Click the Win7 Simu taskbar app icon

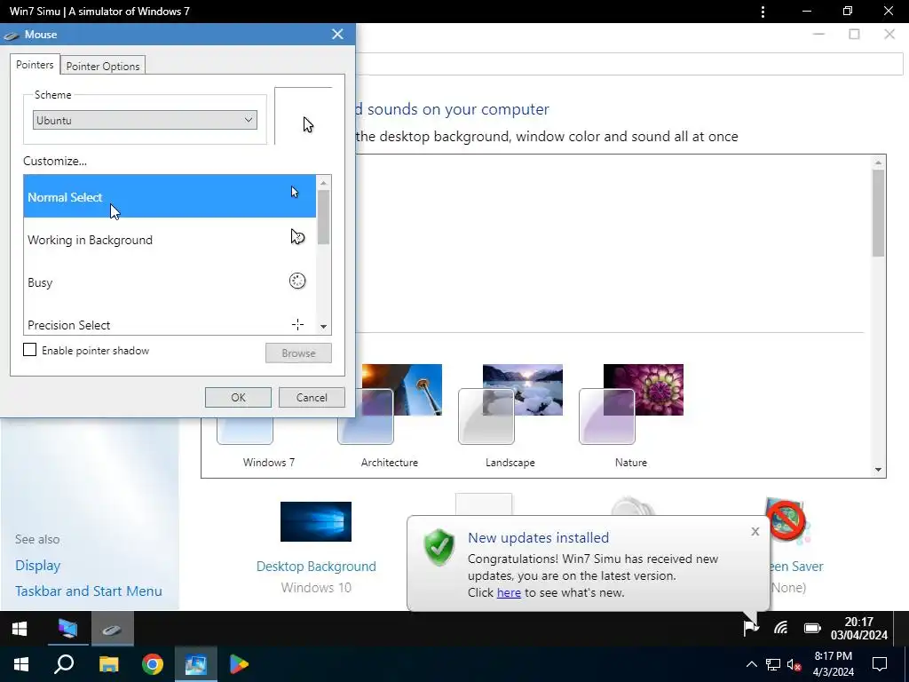tap(196, 664)
